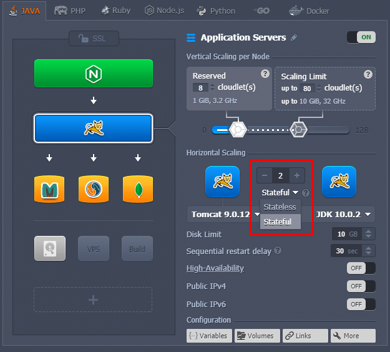Click the Memcached cache node icon
This screenshot has width=390, height=352.
(x=49, y=189)
